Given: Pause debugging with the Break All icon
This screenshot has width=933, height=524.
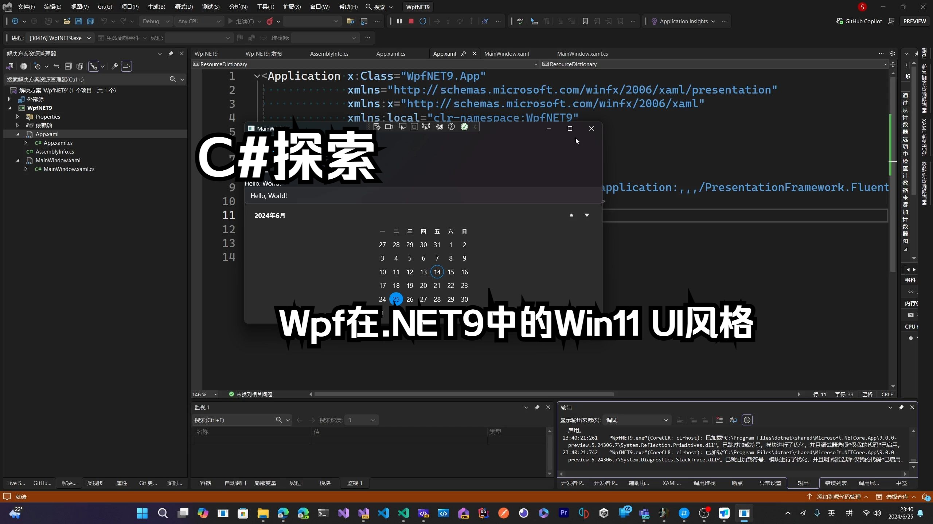Looking at the screenshot, I should (x=399, y=21).
